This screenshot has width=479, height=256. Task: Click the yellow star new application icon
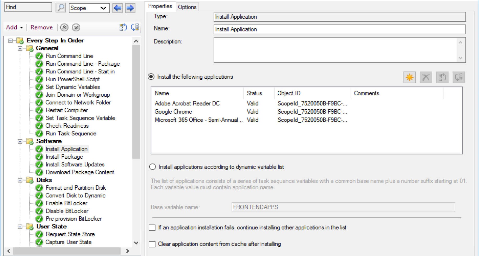(409, 77)
